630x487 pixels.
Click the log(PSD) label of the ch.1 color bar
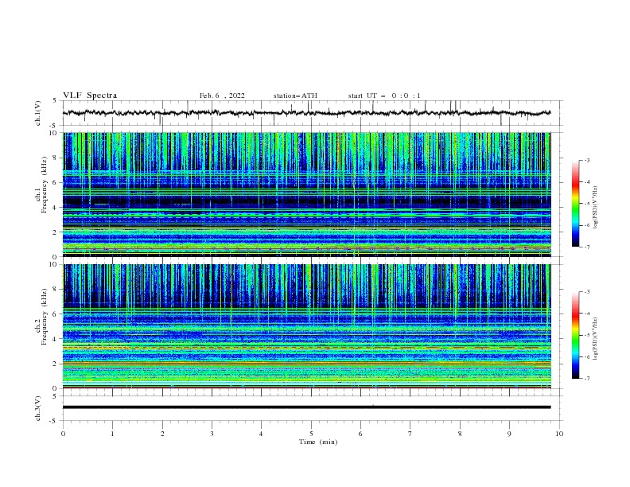point(596,208)
